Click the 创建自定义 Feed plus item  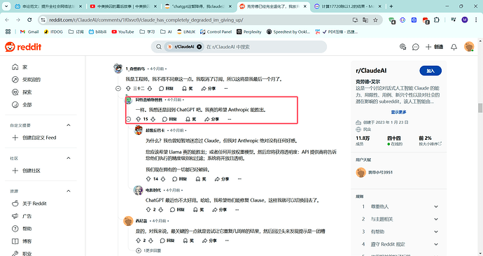pyautogui.click(x=34, y=138)
